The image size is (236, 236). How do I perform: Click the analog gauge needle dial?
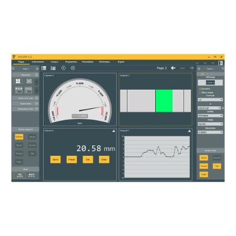pos(80,101)
